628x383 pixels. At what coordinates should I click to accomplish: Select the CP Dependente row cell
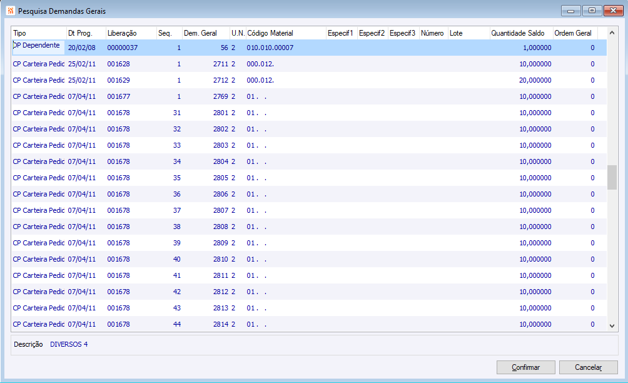(38, 48)
